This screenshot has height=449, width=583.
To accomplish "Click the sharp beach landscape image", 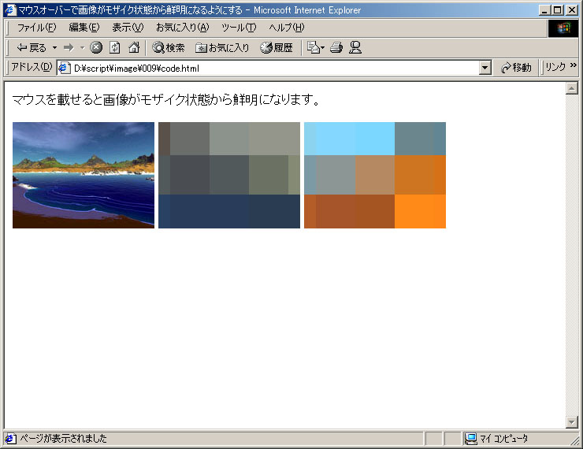I will [x=84, y=175].
